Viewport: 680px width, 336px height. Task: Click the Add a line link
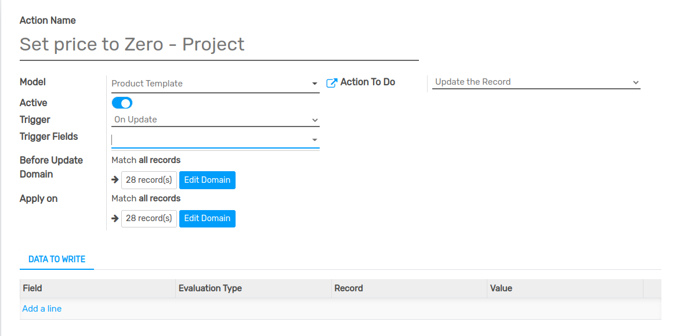42,309
